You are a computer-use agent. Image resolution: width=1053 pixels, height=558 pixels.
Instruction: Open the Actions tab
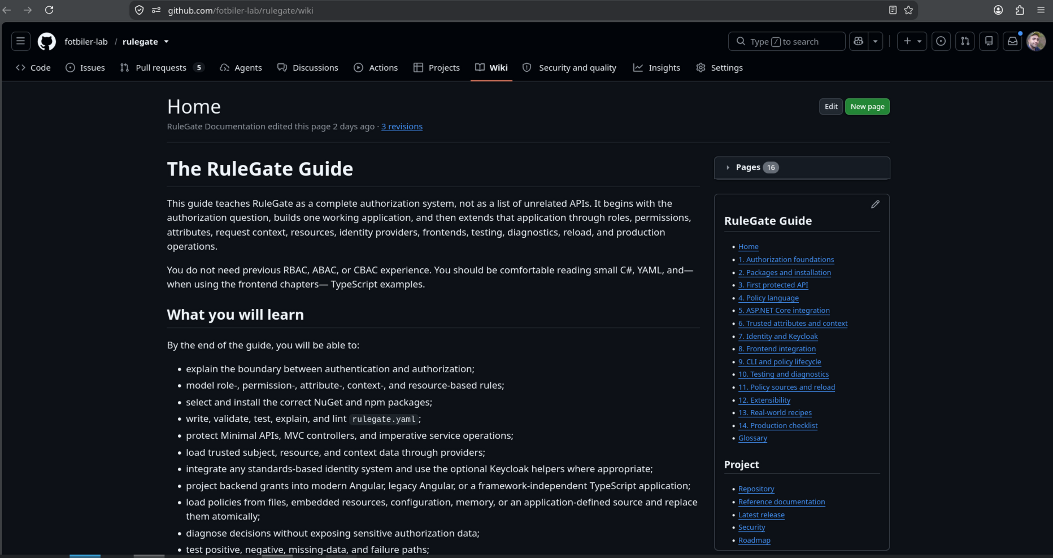click(x=376, y=68)
